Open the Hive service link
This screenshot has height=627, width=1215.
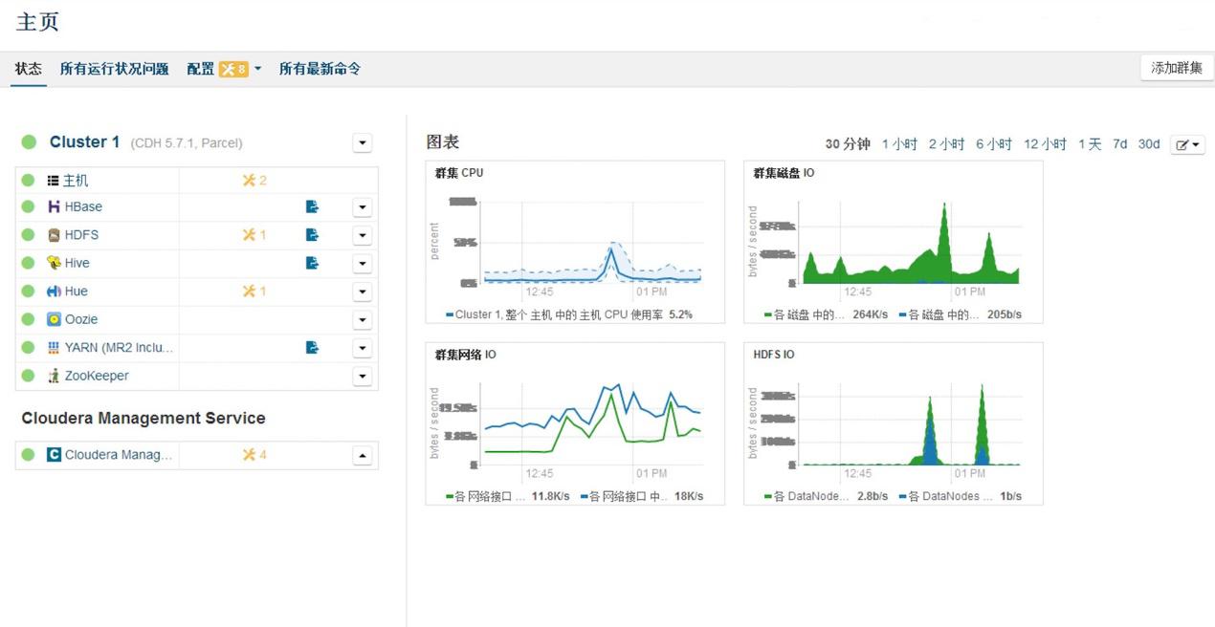77,263
